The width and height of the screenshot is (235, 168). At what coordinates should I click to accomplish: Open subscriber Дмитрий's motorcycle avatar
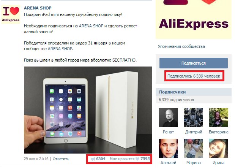194,117
